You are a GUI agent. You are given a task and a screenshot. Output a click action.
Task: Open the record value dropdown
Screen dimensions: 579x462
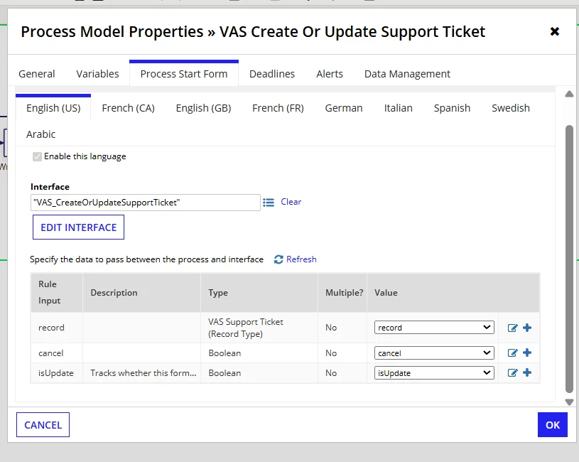[434, 328]
